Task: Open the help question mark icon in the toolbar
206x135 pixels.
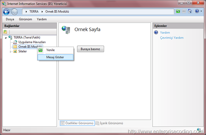Action: click(197, 11)
